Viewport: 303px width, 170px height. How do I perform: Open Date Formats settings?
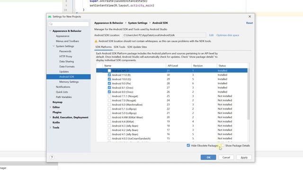pyautogui.click(x=67, y=67)
